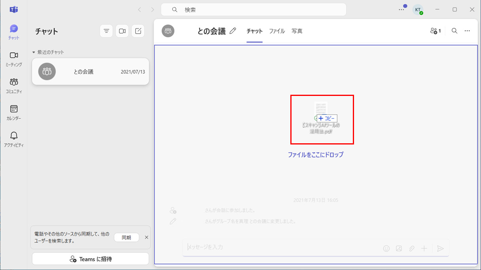Switch to the ファイル tab

(276, 30)
